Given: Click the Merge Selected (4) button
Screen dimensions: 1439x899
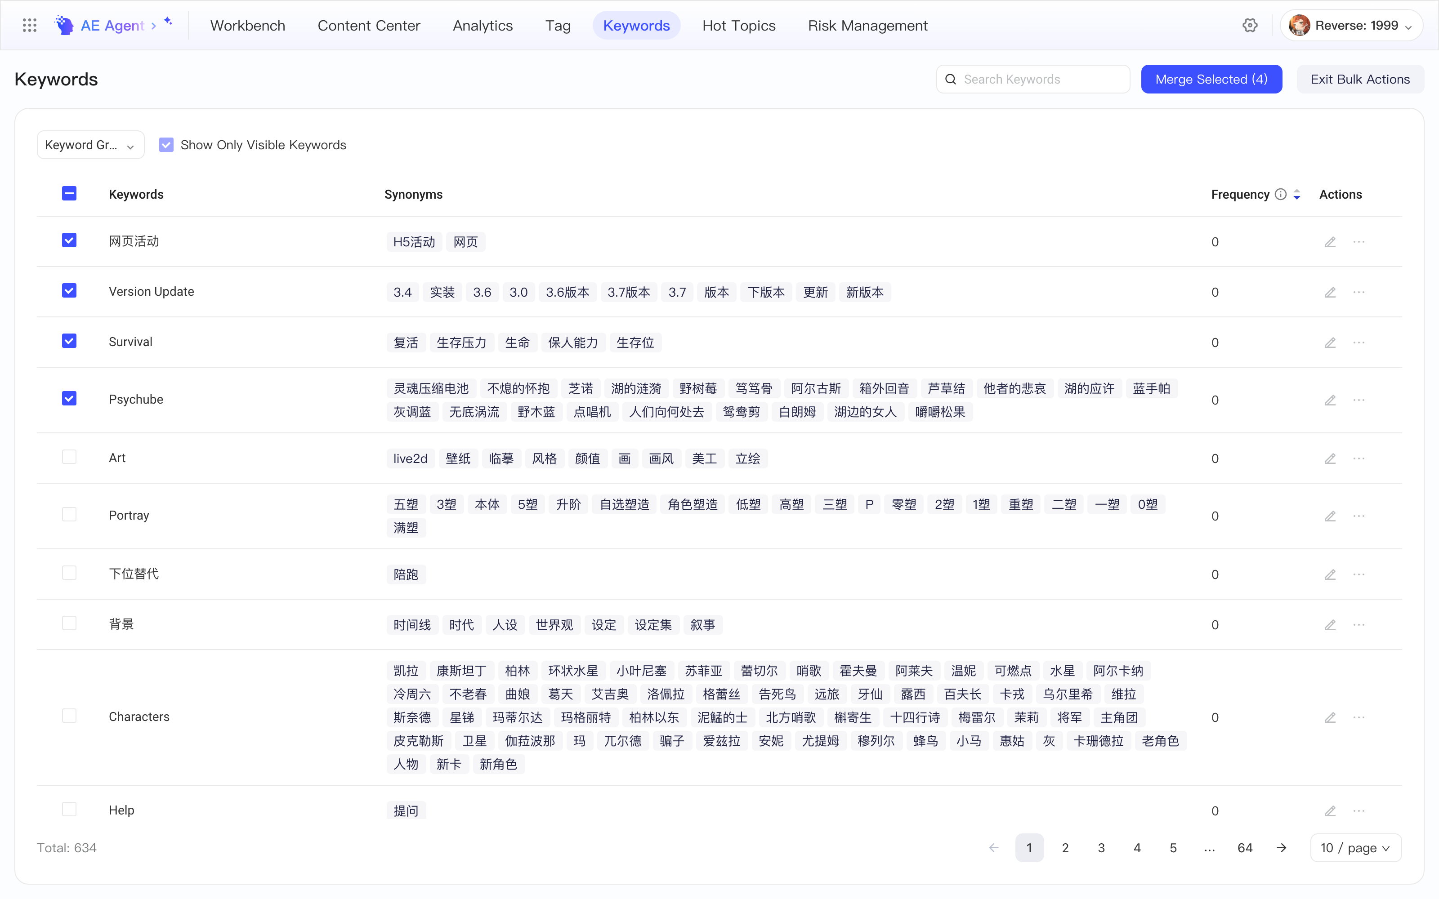Looking at the screenshot, I should pos(1211,79).
